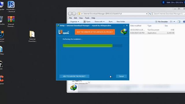Open the CCleaner desktop icon

coord(2,80)
